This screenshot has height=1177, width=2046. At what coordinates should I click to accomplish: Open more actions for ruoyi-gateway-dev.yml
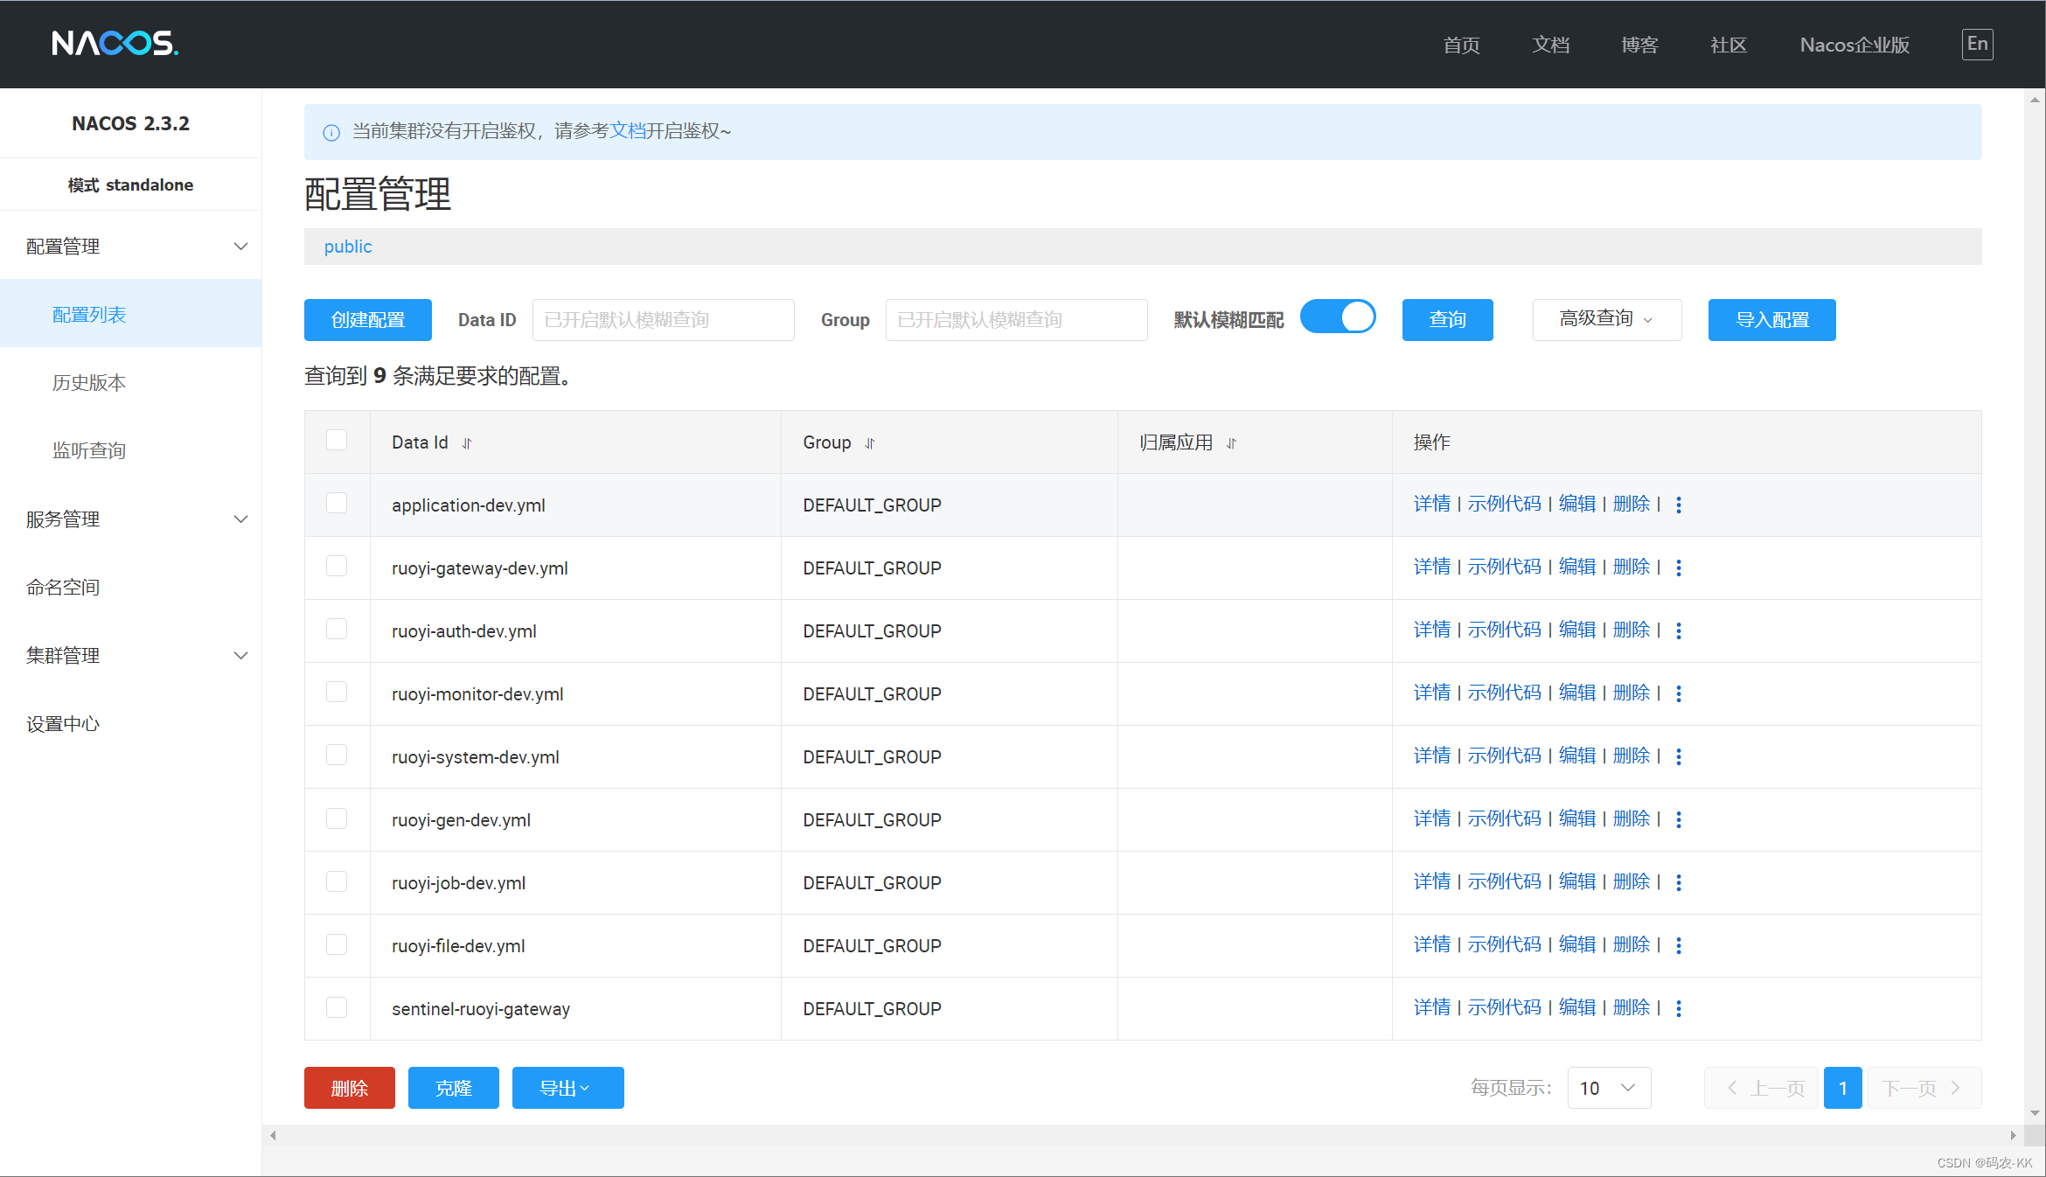pos(1679,568)
